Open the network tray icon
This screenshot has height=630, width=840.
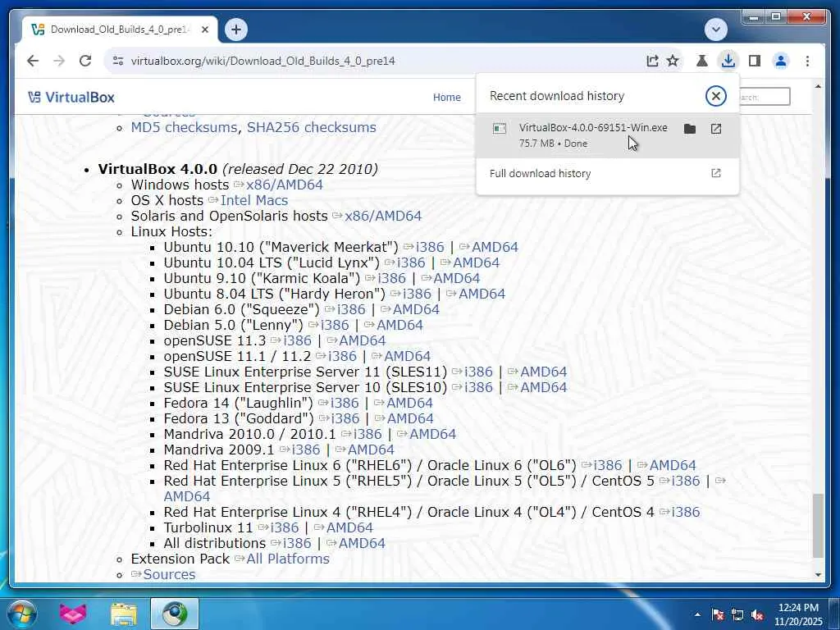pos(737,614)
